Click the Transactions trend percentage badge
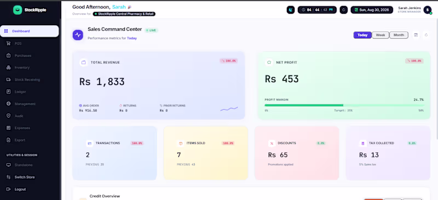438x200 pixels. coord(137,143)
